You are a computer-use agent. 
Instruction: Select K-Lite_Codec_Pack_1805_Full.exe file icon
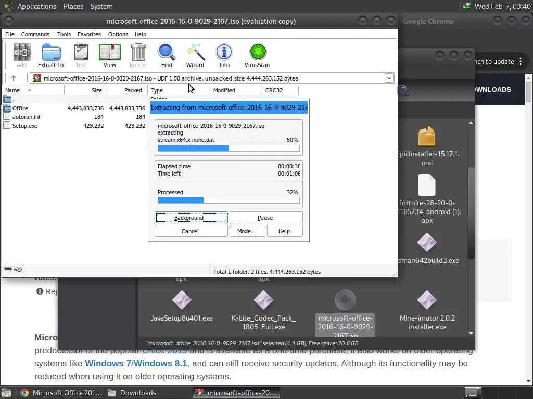tap(263, 300)
